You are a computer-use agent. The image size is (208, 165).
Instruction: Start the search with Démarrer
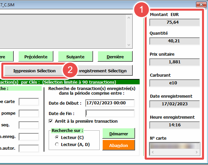pos(119,134)
